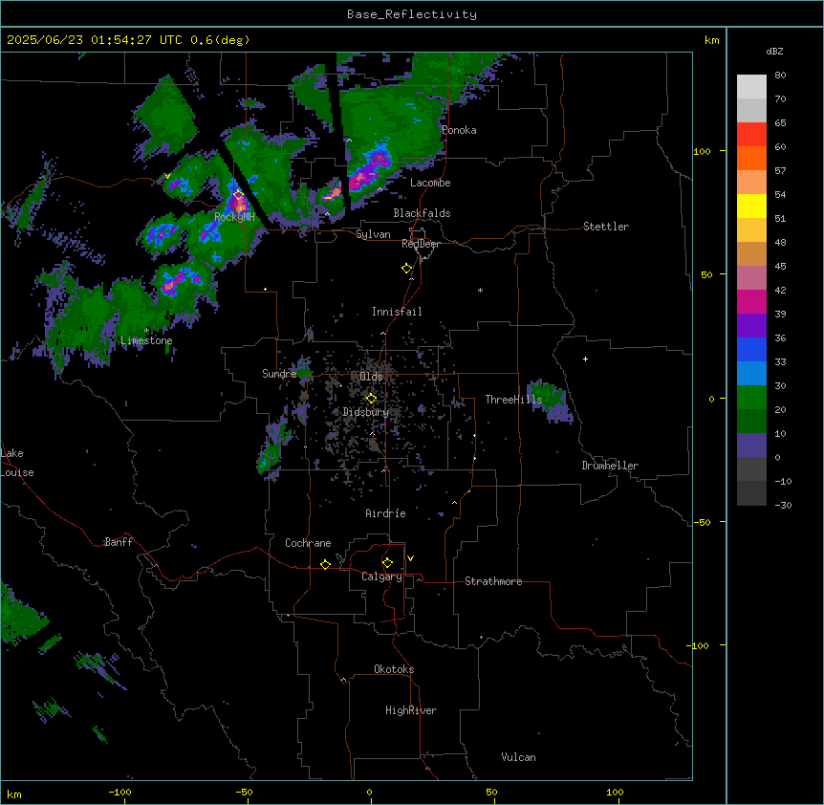Click the Calgary city label

point(381,577)
